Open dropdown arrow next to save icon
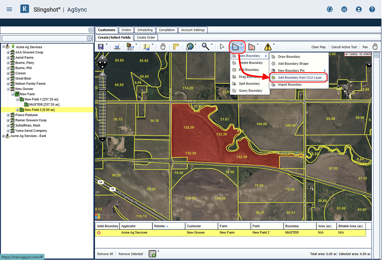382x260 pixels. click(x=107, y=45)
